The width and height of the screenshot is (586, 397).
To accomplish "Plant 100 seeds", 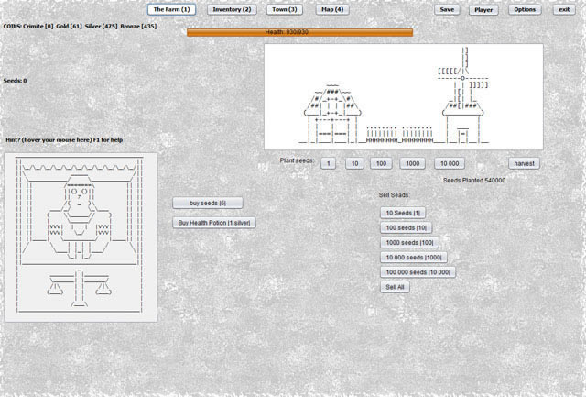I will [382, 163].
